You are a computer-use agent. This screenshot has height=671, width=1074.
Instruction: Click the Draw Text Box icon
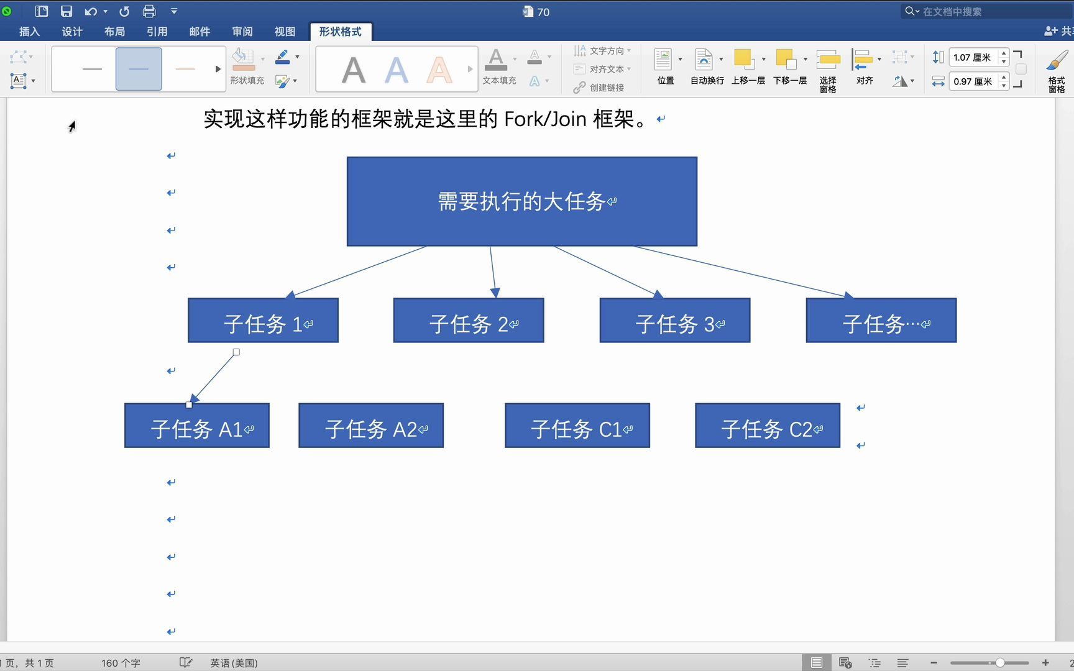pos(19,81)
